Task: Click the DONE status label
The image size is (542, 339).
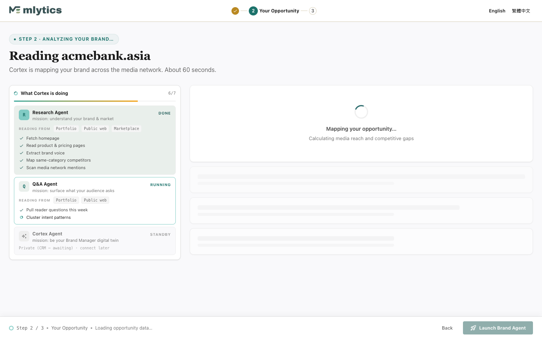Action: pyautogui.click(x=164, y=113)
